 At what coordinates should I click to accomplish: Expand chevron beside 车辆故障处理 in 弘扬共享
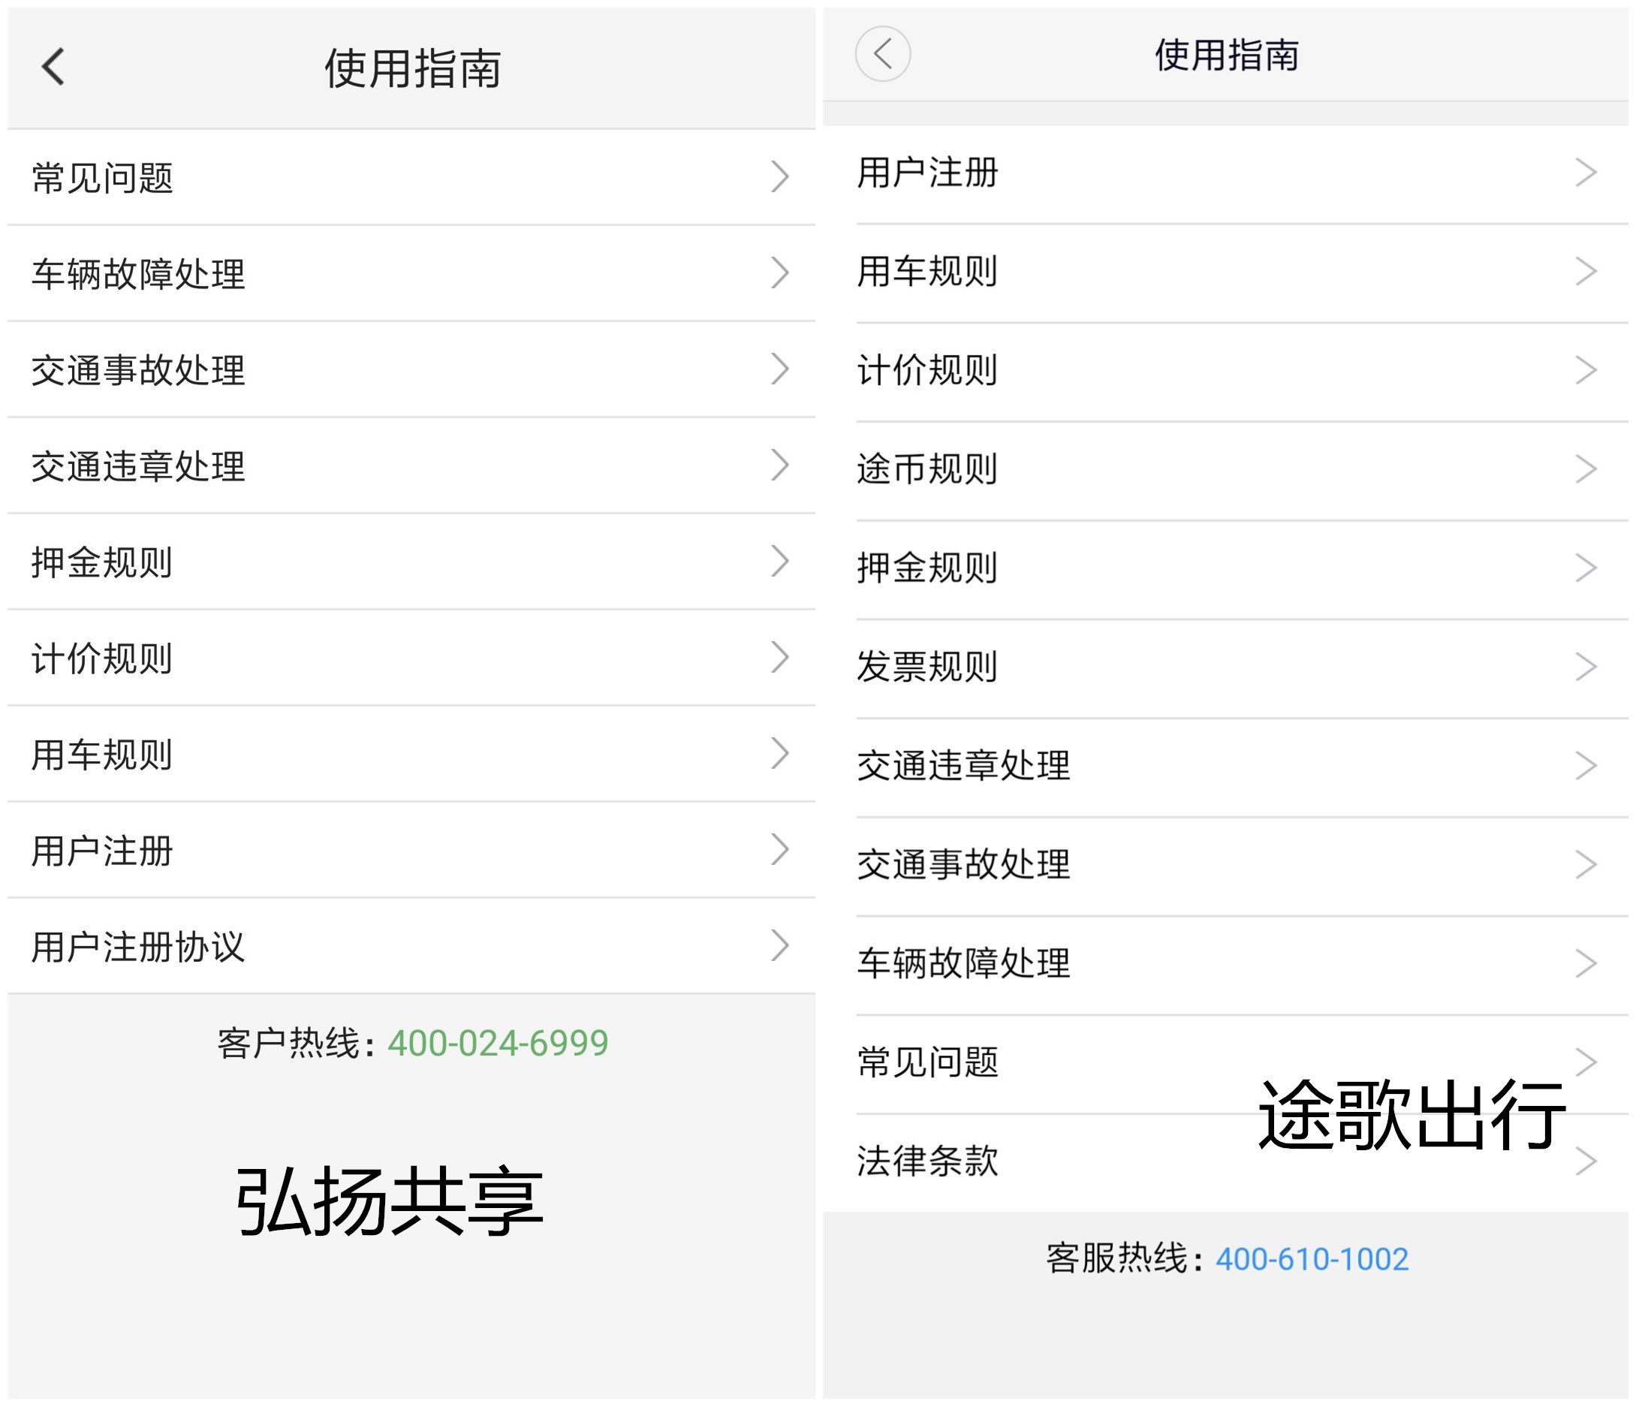coord(780,273)
